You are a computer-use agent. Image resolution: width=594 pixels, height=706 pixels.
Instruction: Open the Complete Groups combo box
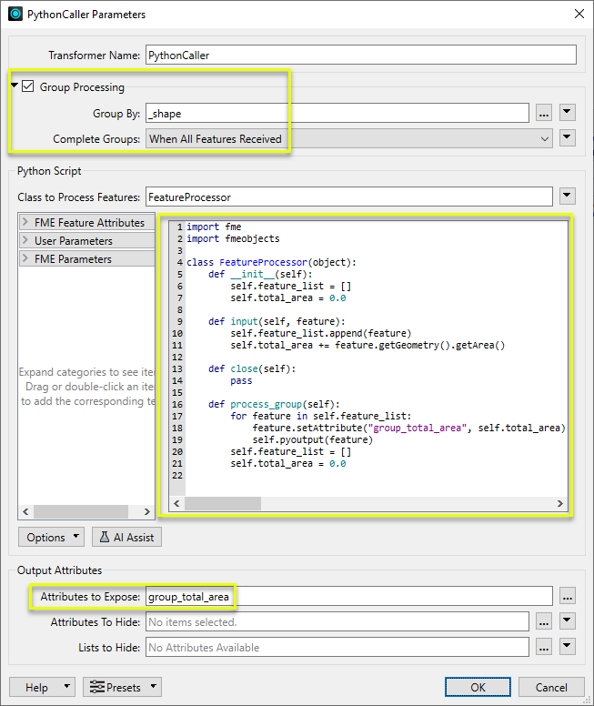(x=349, y=138)
